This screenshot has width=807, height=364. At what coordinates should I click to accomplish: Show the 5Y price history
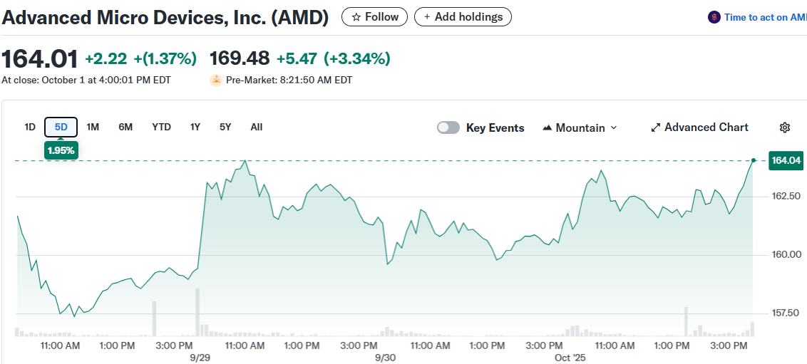click(x=225, y=127)
